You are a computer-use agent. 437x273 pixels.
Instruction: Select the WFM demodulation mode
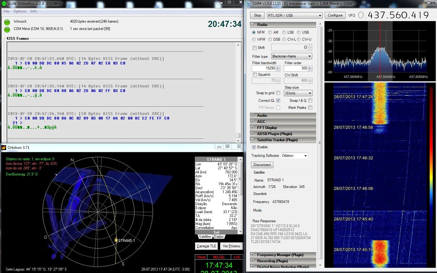[254, 39]
